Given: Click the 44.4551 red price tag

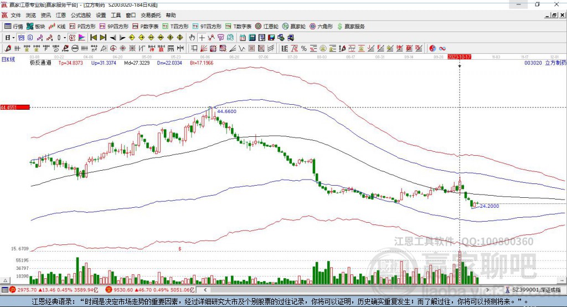Looking at the screenshot, I should point(15,107).
